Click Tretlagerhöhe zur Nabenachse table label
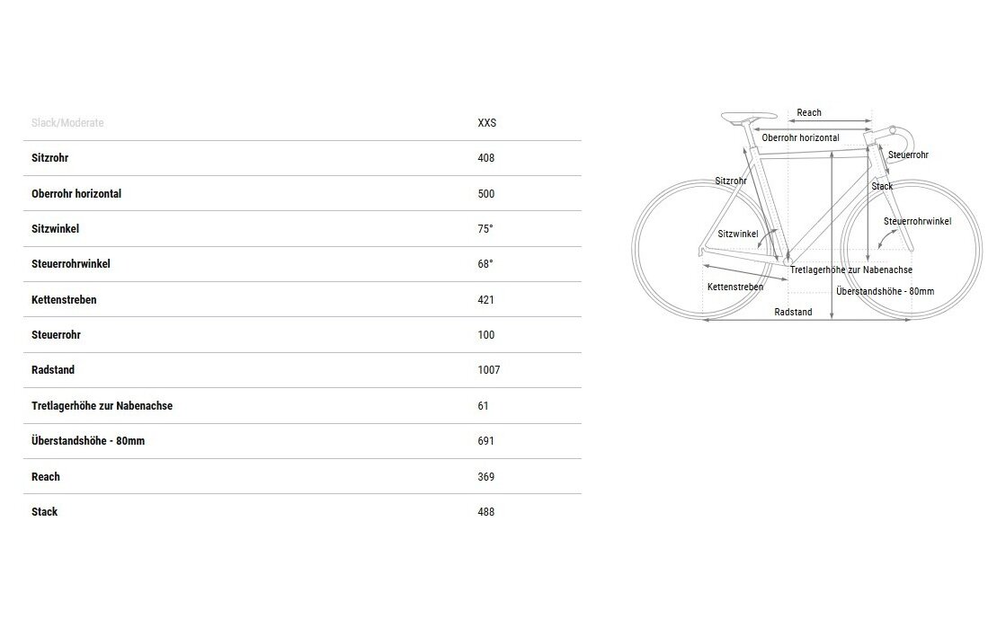The width and height of the screenshot is (1006, 619). pyautogui.click(x=102, y=405)
